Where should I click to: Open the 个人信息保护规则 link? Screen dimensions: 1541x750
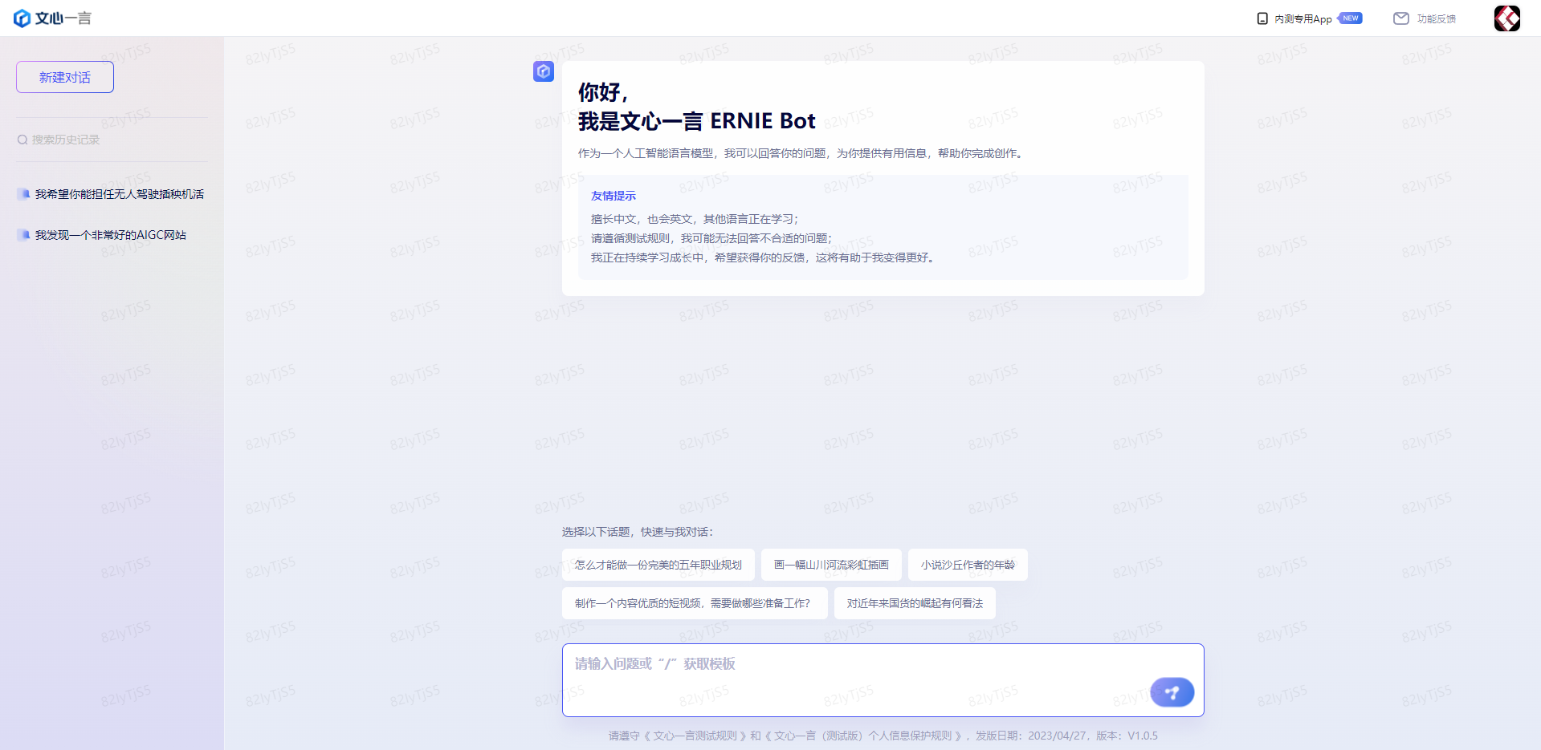click(862, 736)
